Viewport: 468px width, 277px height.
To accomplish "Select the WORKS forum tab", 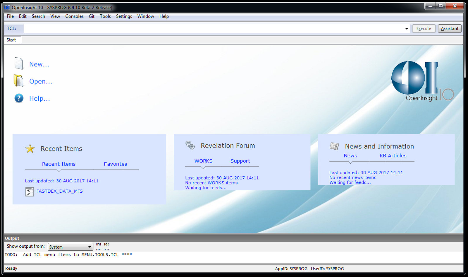I will [x=204, y=161].
